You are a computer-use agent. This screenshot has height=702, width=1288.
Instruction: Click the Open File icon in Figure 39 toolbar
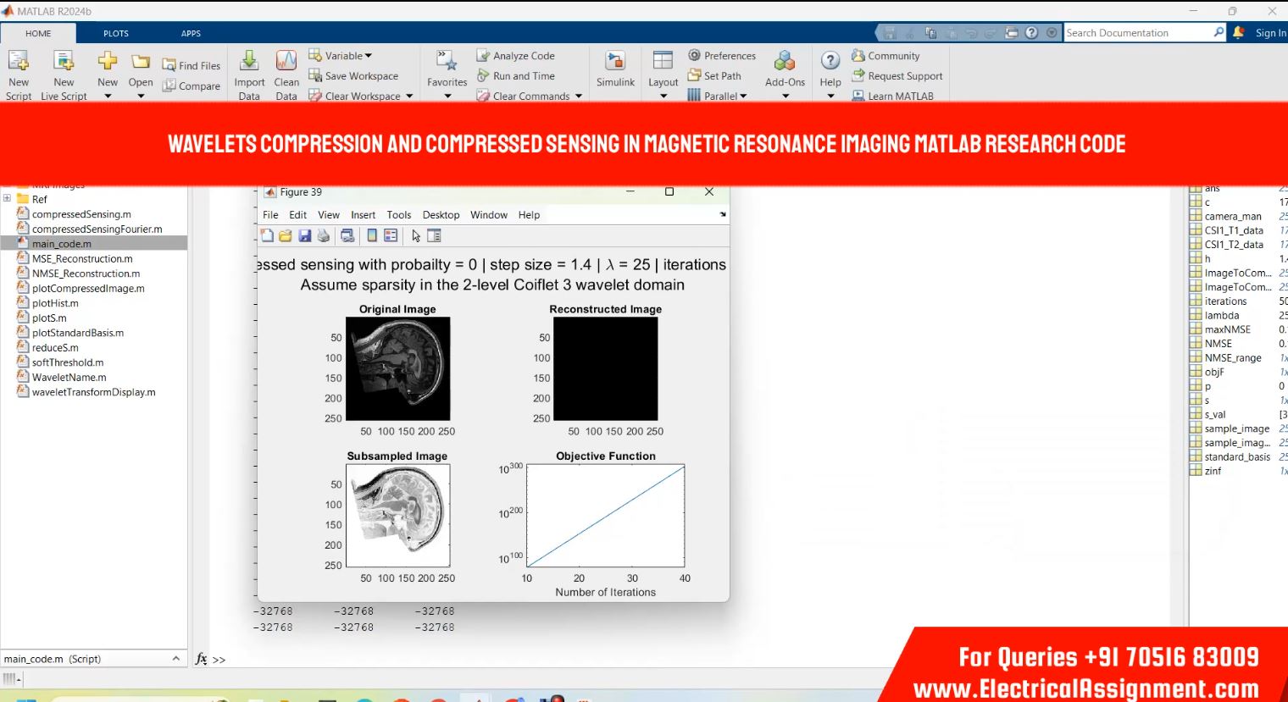point(286,235)
